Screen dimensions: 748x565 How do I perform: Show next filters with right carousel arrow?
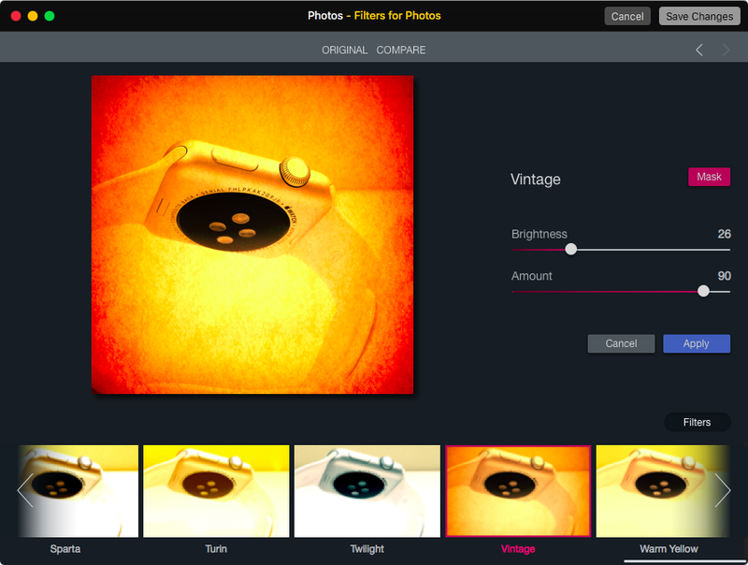(x=722, y=490)
